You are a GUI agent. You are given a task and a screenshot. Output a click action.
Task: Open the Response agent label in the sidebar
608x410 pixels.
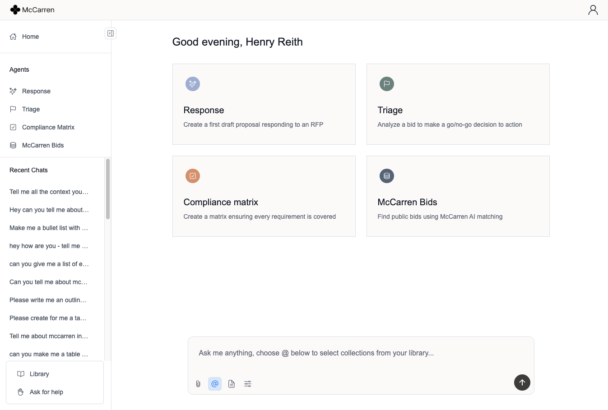click(x=36, y=91)
